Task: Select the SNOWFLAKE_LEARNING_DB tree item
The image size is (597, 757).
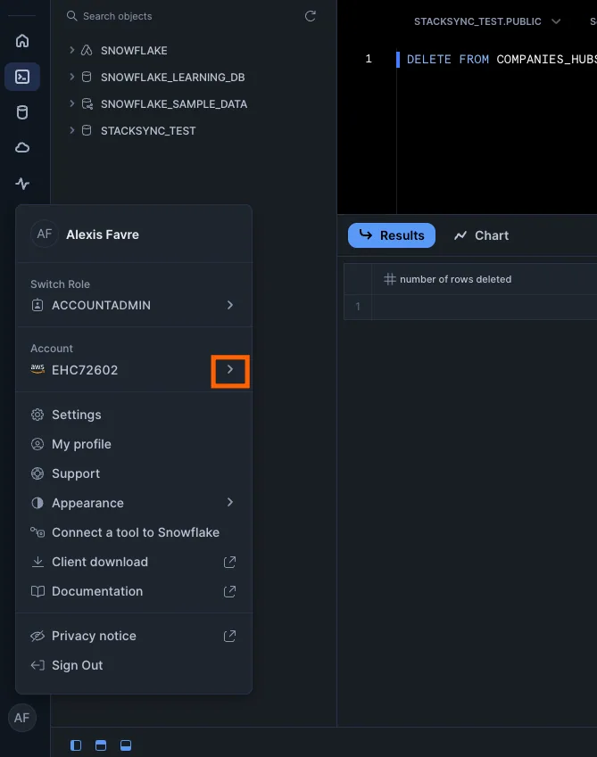Action: point(172,78)
